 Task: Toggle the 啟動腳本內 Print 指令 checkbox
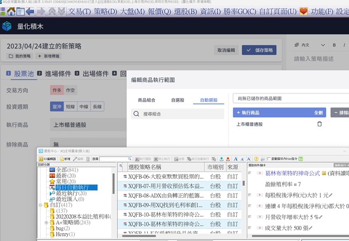[x=269, y=159]
